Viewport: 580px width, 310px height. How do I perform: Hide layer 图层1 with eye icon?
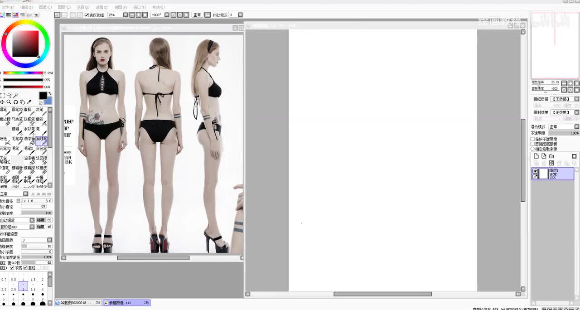535,171
